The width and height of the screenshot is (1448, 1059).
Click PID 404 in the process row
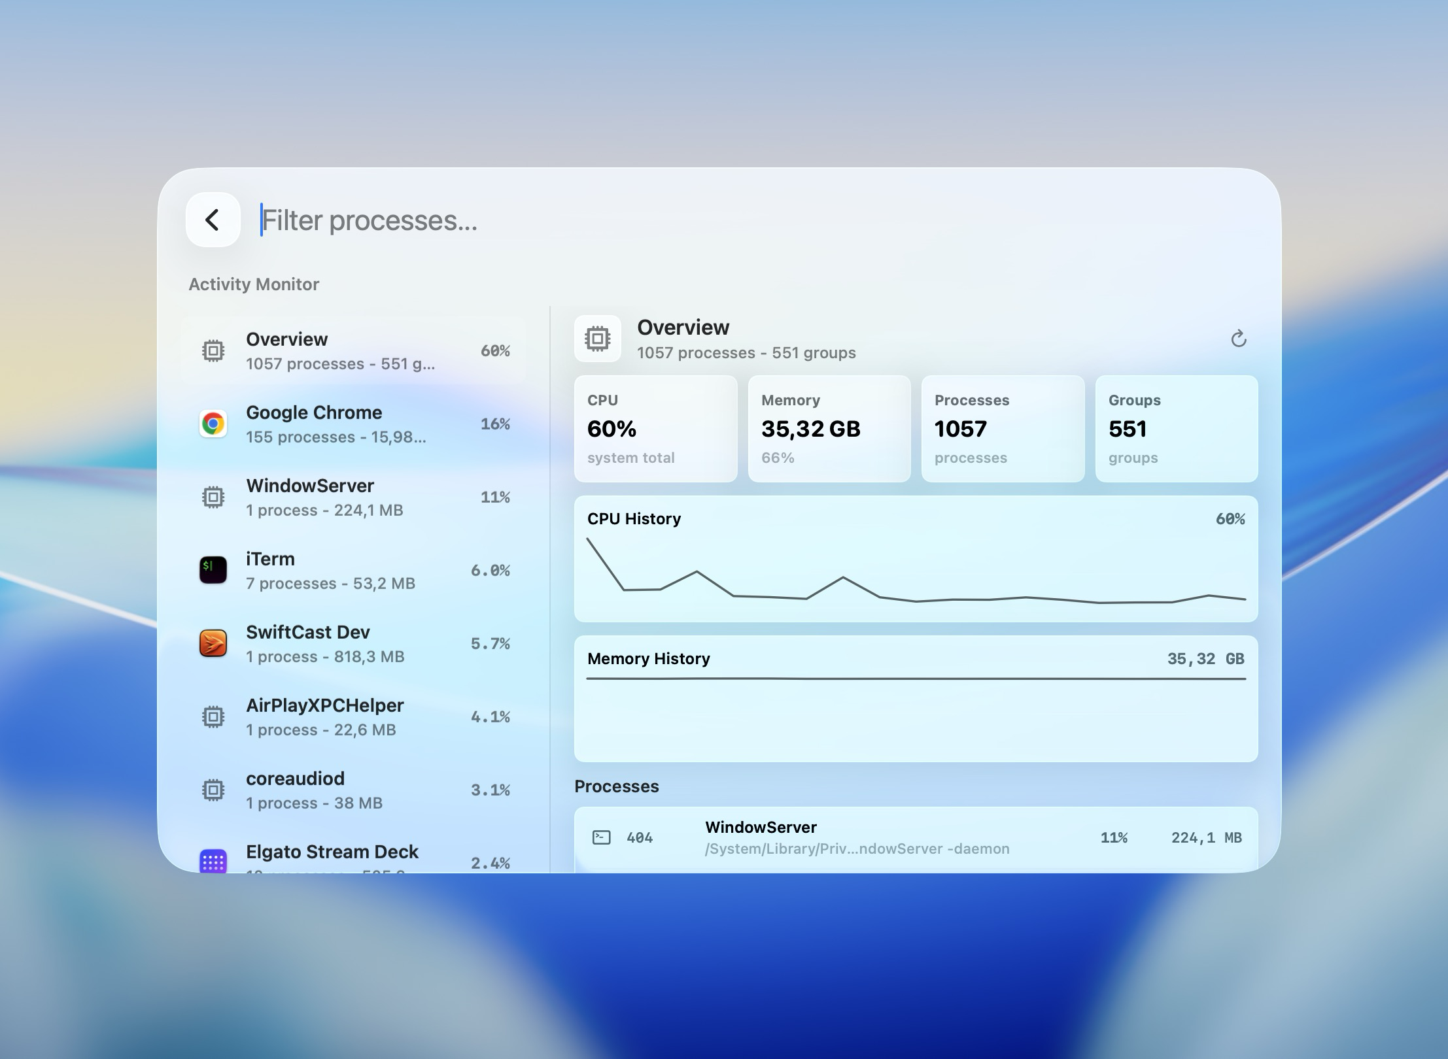pos(640,837)
